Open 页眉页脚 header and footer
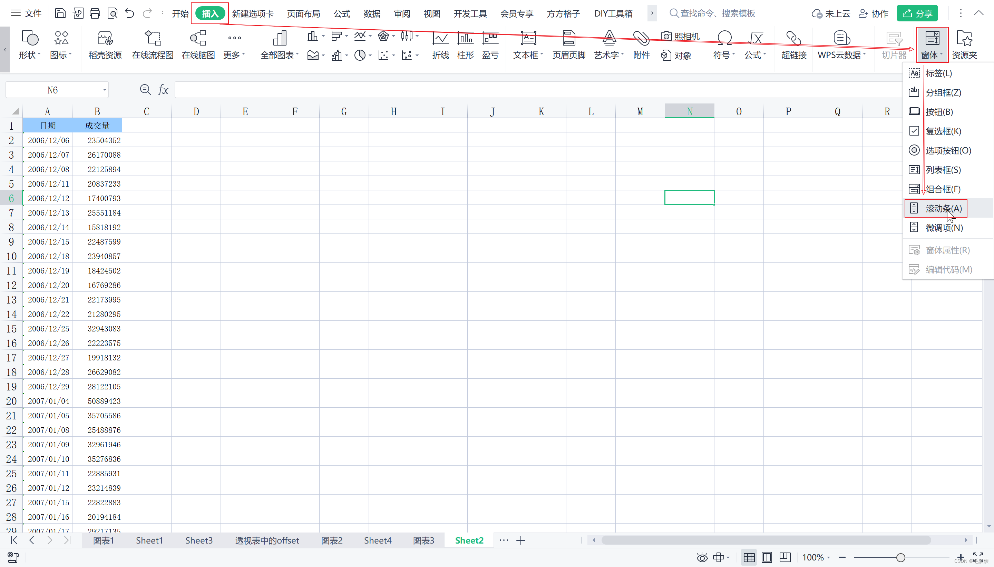Screen dimensions: 994x567 (x=569, y=45)
